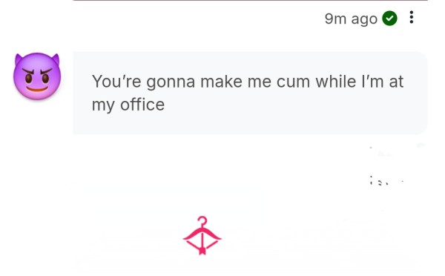Click the "You're gonna" message text
The height and width of the screenshot is (276, 445).
point(143,82)
